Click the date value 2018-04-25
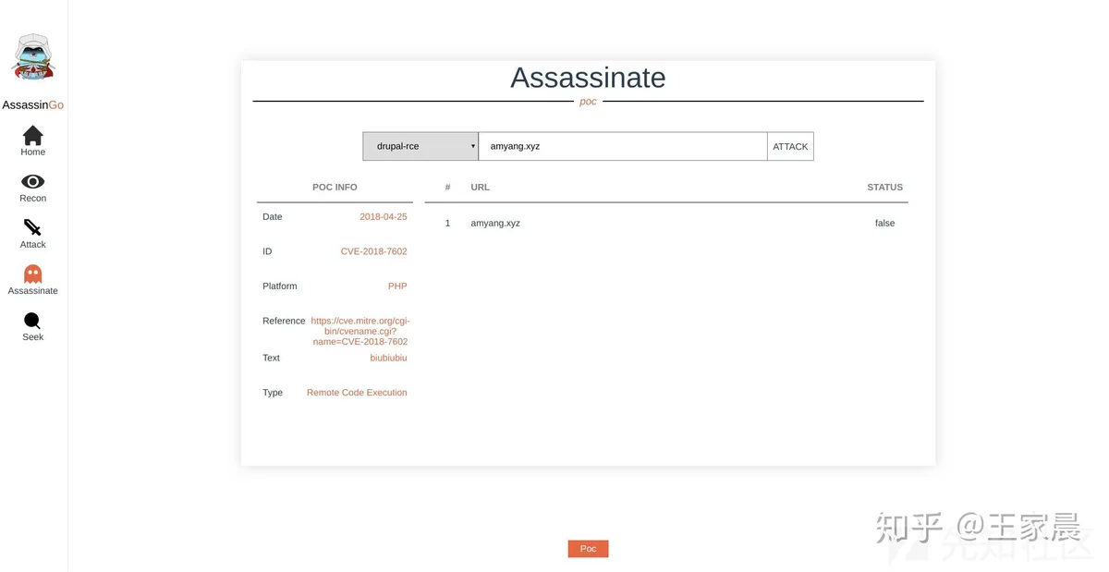 384,216
